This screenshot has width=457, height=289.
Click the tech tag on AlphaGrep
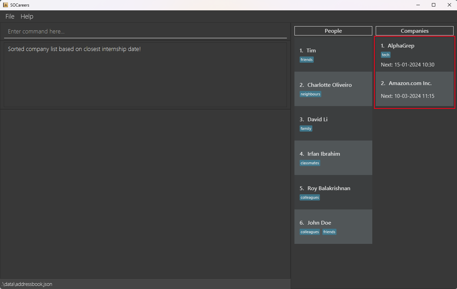click(386, 55)
